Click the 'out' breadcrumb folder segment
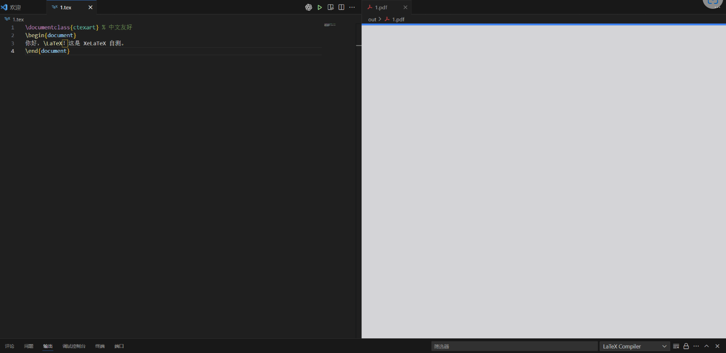This screenshot has height=353, width=726. point(372,20)
